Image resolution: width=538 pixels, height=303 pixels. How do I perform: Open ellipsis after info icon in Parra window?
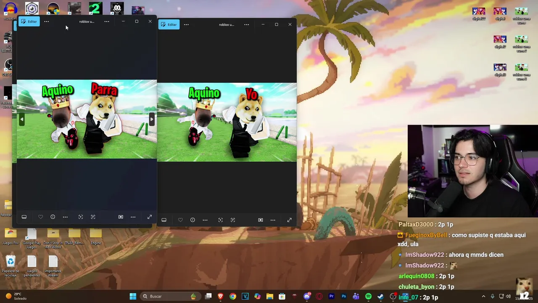(65, 217)
